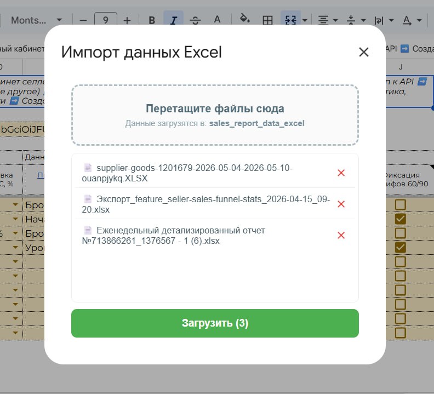Screen dimensions: 434x394
Task: Remove the Экспорт_feature_seller-sales-funnel-stats file
Action: coord(341,204)
